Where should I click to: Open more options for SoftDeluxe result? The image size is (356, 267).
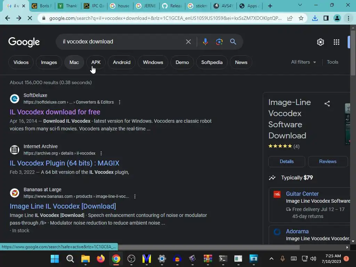120,102
